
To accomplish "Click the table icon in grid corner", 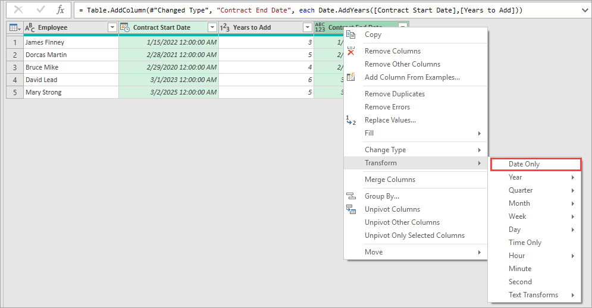I will [x=14, y=28].
